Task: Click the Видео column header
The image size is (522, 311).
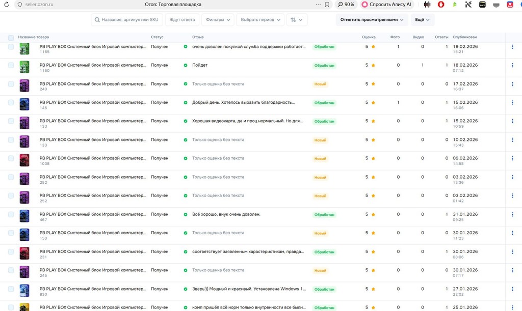Action: [x=418, y=37]
